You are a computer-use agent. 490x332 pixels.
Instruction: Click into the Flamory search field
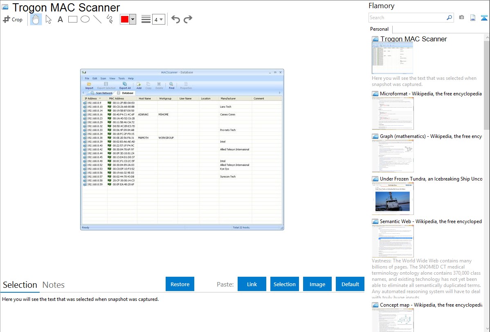click(407, 18)
